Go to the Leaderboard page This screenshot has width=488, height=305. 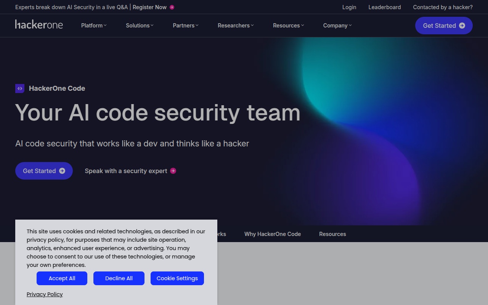click(x=385, y=7)
